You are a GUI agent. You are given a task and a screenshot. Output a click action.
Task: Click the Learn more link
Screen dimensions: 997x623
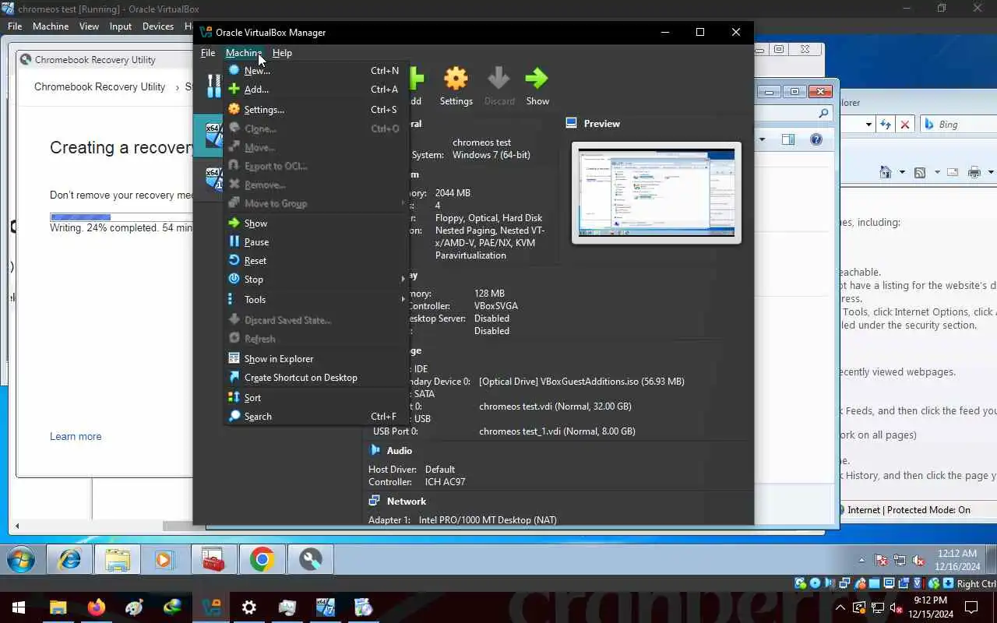point(76,436)
